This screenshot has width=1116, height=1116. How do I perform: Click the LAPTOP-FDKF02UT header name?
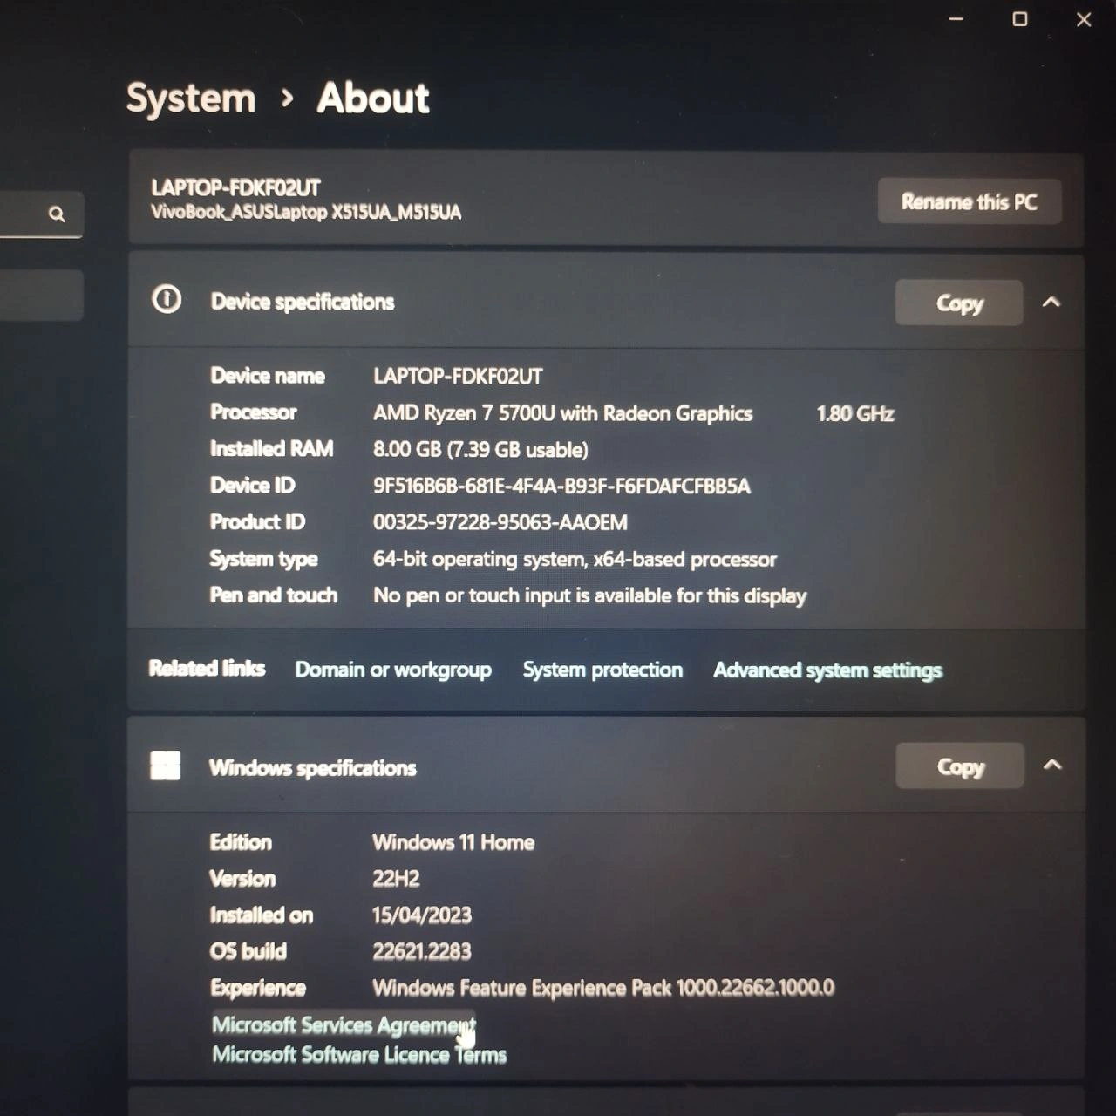click(235, 187)
